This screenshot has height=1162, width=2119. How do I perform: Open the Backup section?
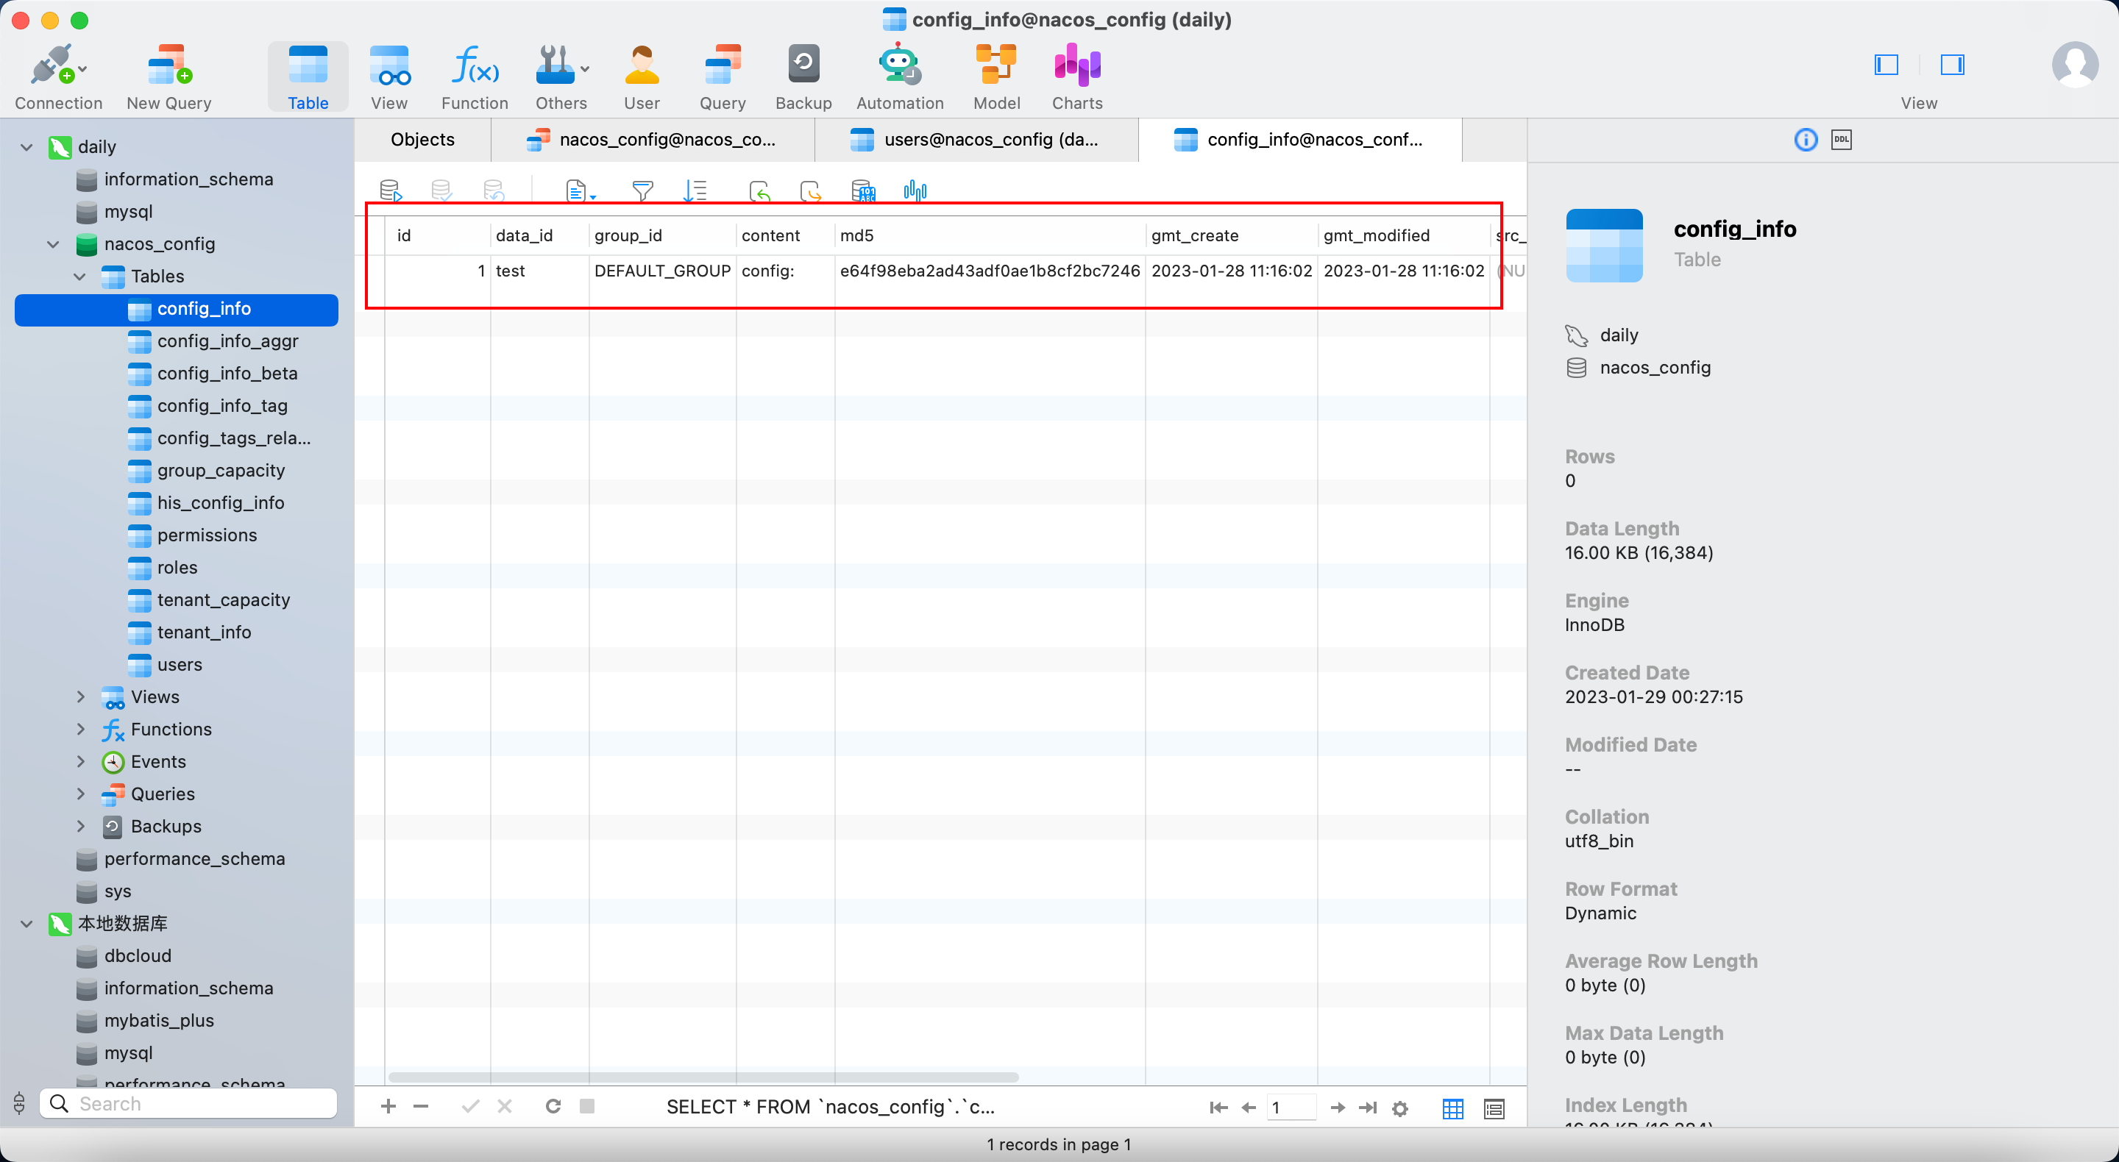tap(803, 76)
